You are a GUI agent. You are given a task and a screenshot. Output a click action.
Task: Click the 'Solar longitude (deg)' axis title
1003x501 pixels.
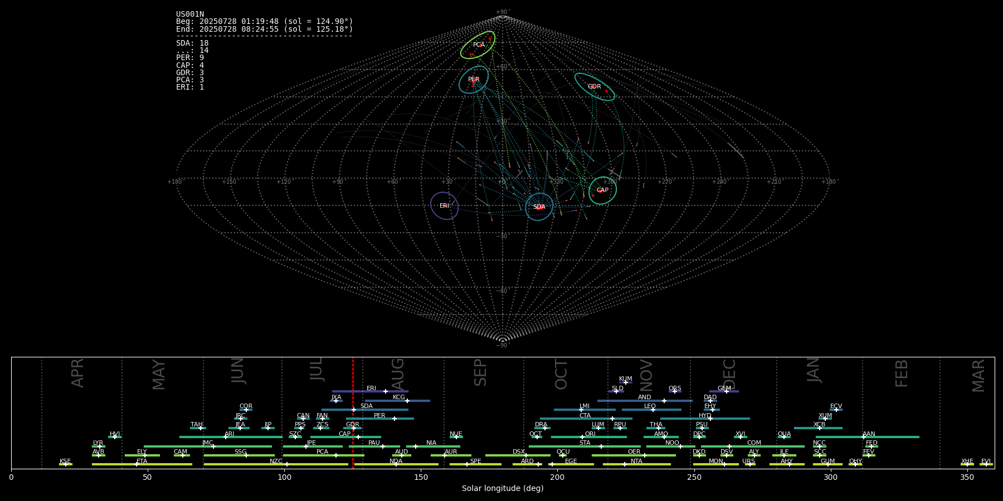pyautogui.click(x=503, y=488)
